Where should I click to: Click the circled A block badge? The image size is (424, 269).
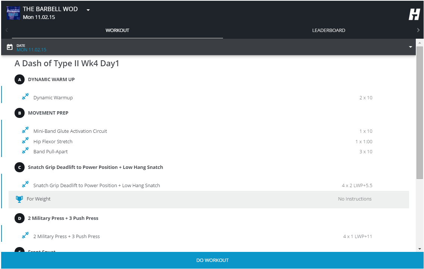tap(19, 80)
